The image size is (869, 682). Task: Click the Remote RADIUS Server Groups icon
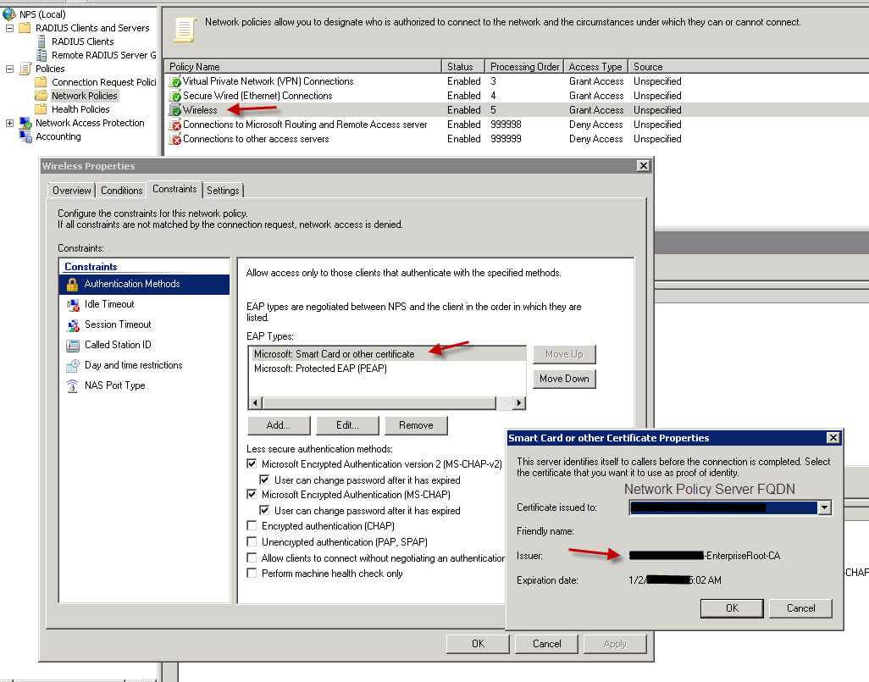(x=42, y=55)
